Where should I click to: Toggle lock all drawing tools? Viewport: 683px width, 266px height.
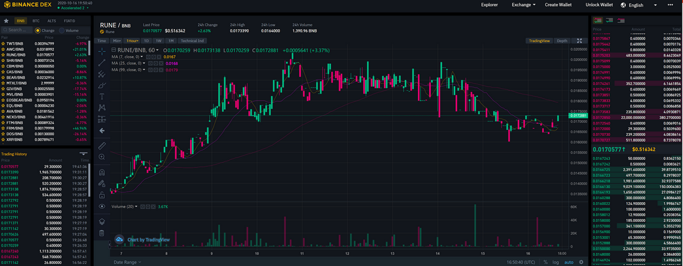[102, 194]
